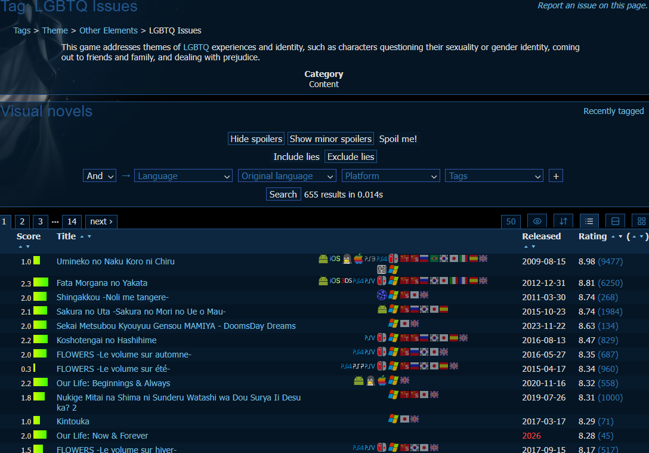
Task: Click the 8.98 rating for Umineko
Action: tap(586, 261)
